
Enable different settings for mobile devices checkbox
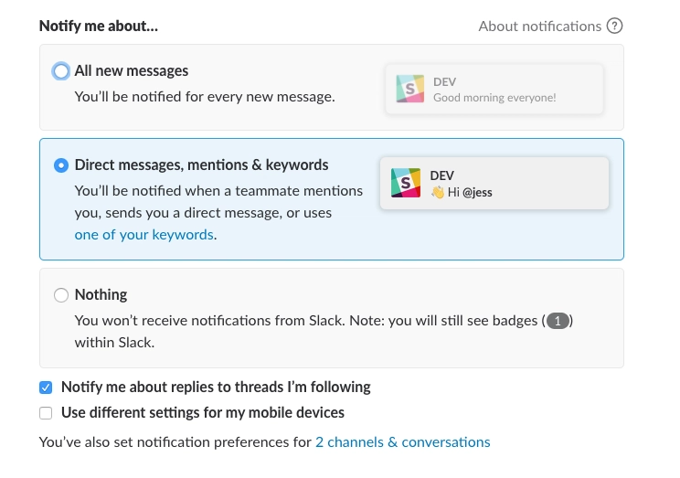tap(46, 413)
